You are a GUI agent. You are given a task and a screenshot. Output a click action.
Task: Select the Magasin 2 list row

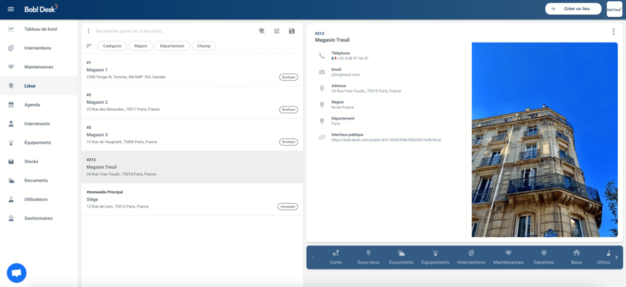pos(192,102)
